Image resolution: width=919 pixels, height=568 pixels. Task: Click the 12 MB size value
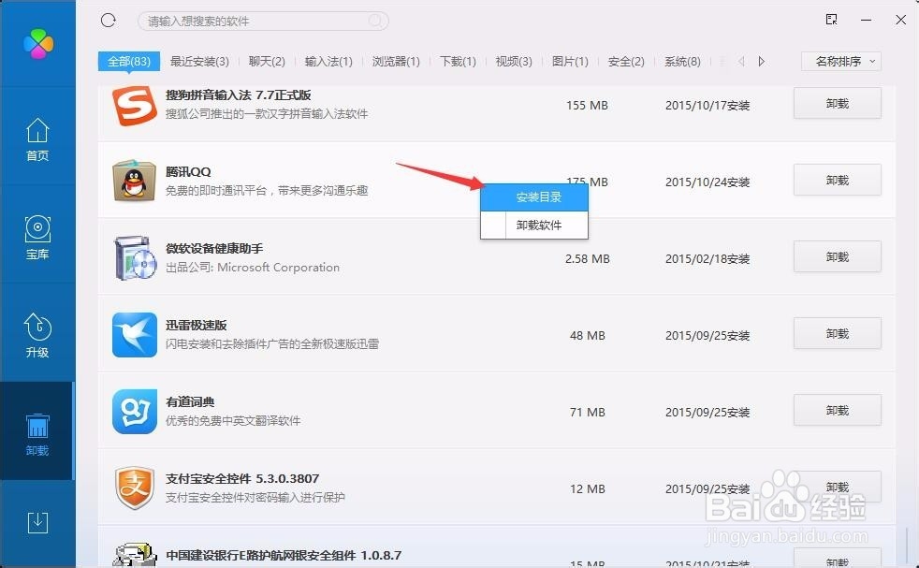[588, 489]
